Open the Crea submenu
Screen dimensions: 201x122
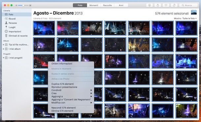(71, 93)
